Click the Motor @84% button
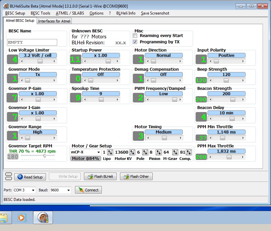Screen dimensions: 271x231 point(86,158)
